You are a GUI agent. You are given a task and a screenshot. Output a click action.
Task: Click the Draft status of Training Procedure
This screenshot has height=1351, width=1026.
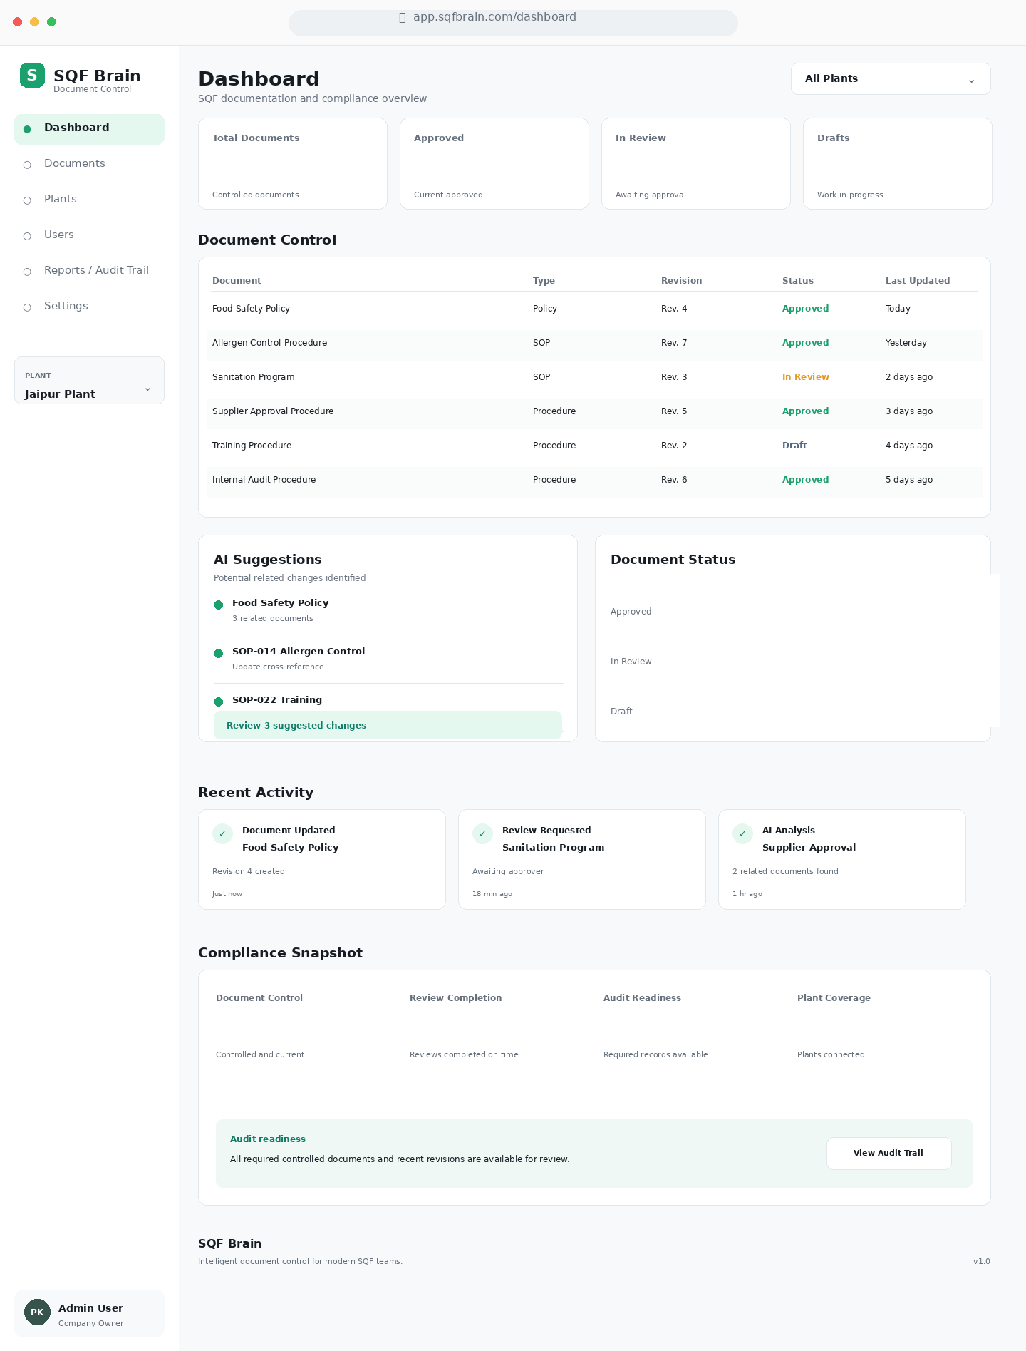[x=794, y=446]
